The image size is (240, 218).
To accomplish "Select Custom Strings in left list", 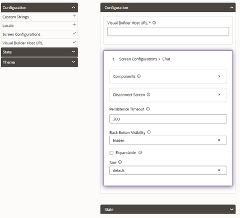I will tap(39, 17).
